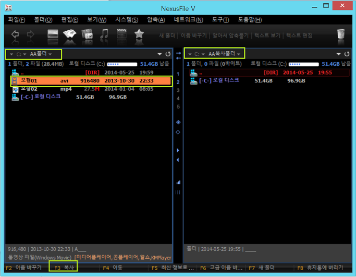
Task: Open right panel history dropdown arrow
Action: (338, 54)
